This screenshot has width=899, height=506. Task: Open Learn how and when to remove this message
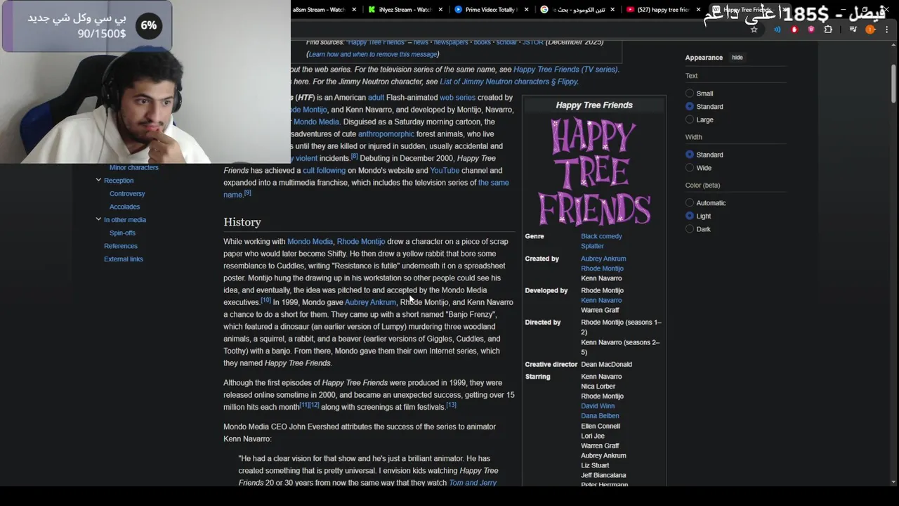(373, 55)
